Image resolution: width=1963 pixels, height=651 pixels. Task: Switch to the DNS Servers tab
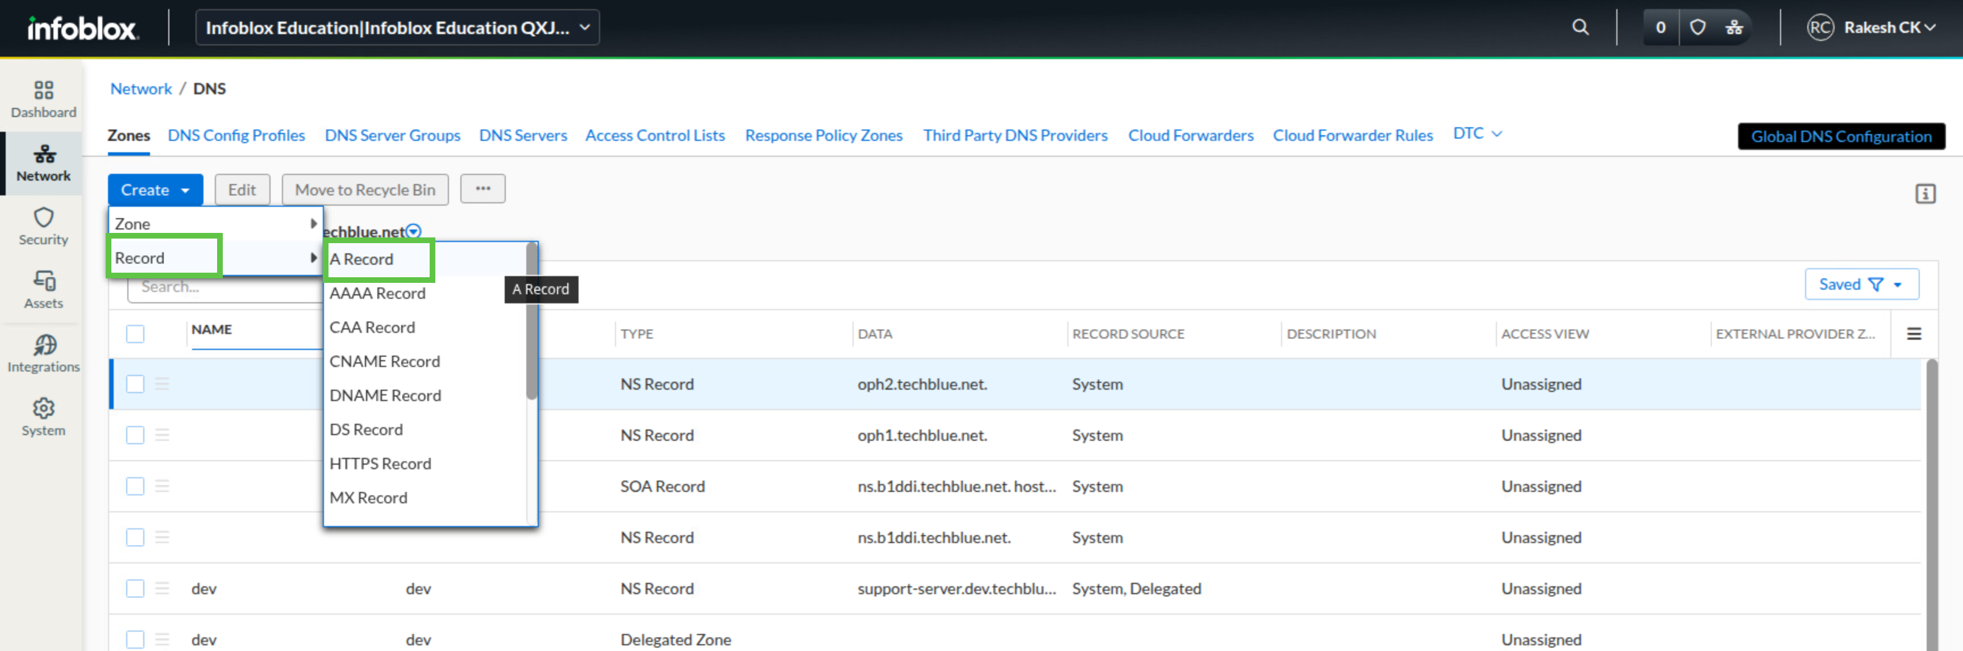point(523,136)
